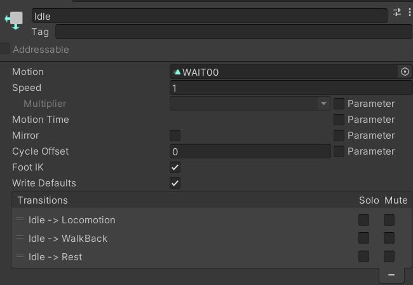Open the Multiplier dropdown arrow

click(323, 103)
